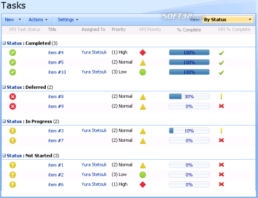
Task: Open the Actions menu
Action: coord(38,19)
